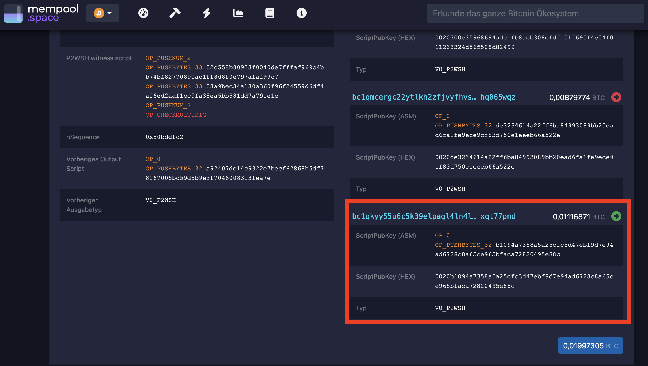Select the 0,01116871 BTC output amount
This screenshot has height=366, width=648.
coord(579,217)
